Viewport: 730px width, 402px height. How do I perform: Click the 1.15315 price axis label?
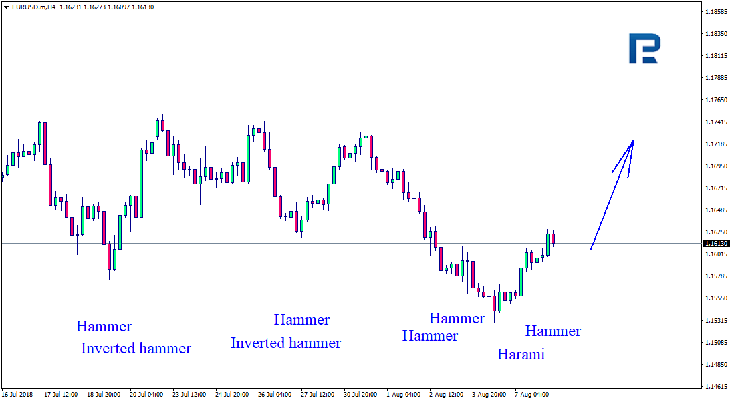point(715,321)
